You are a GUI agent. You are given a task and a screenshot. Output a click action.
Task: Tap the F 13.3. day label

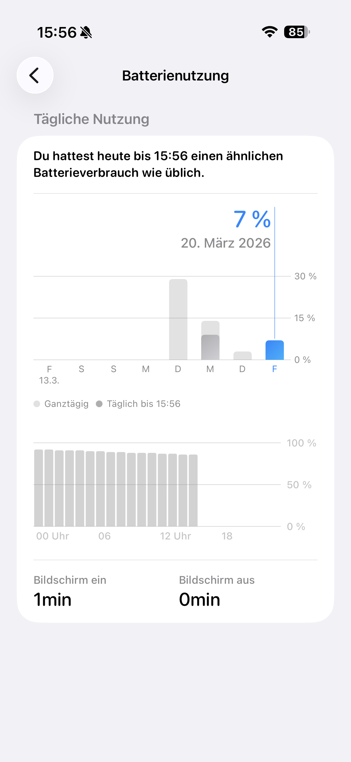pyautogui.click(x=49, y=374)
